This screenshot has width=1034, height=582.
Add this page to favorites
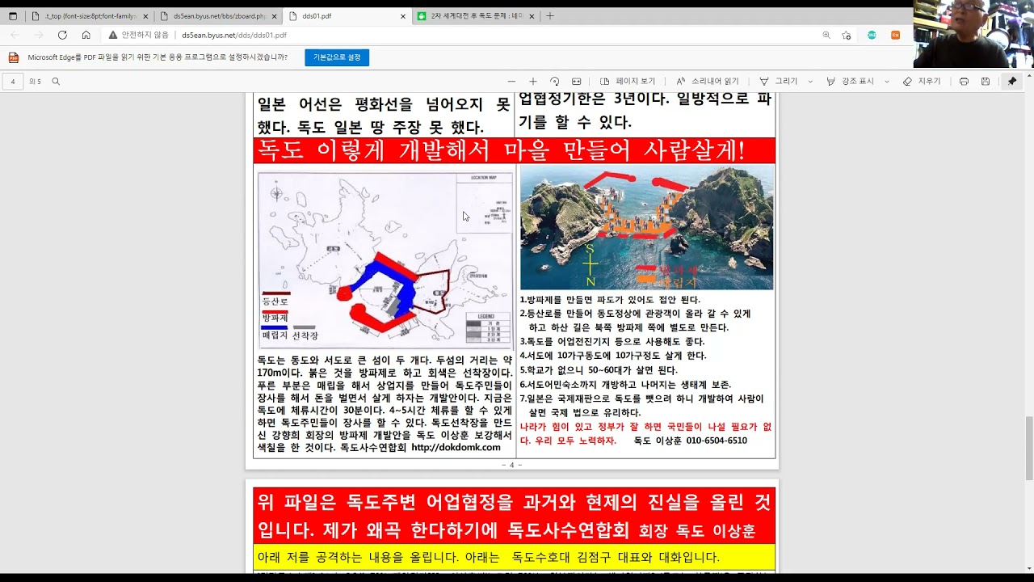coord(846,35)
